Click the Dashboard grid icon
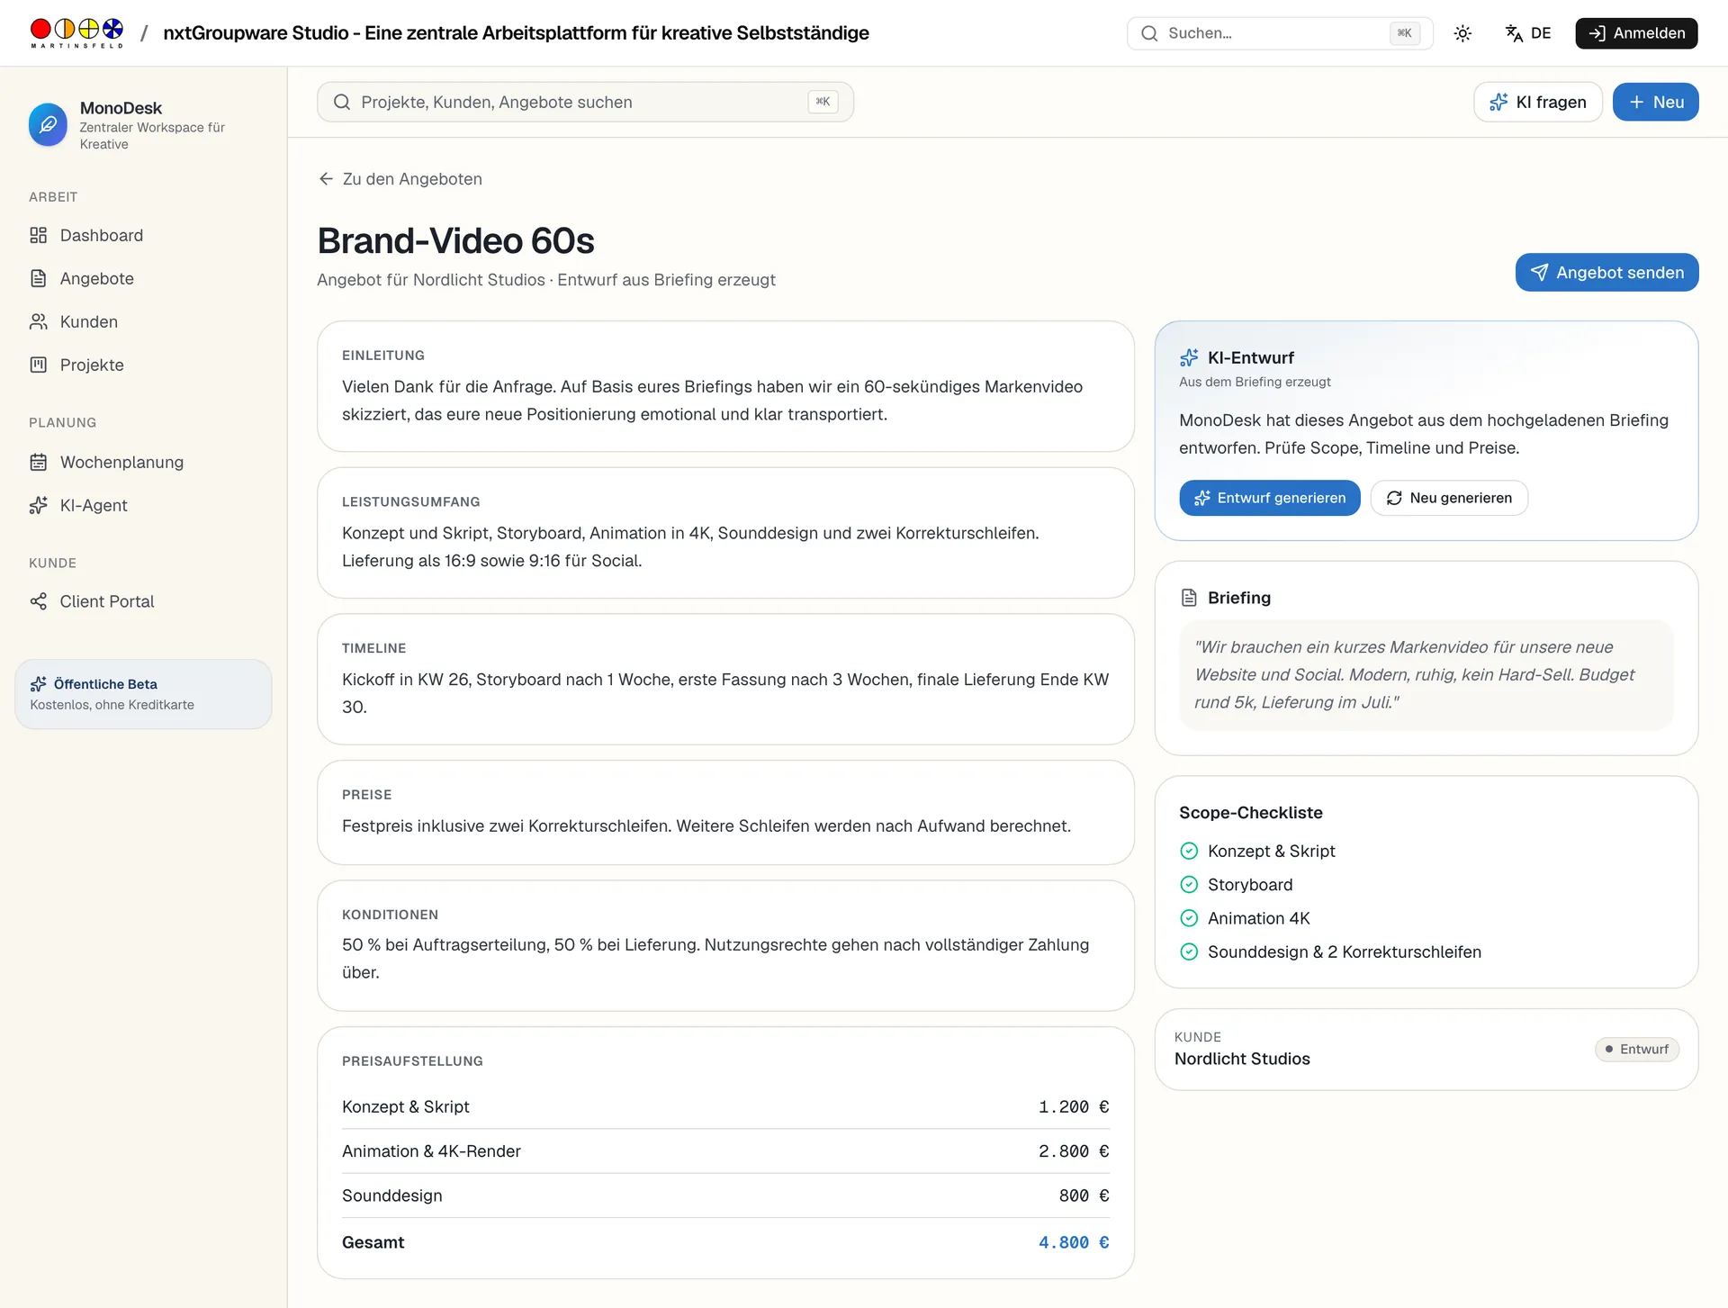 [x=38, y=235]
